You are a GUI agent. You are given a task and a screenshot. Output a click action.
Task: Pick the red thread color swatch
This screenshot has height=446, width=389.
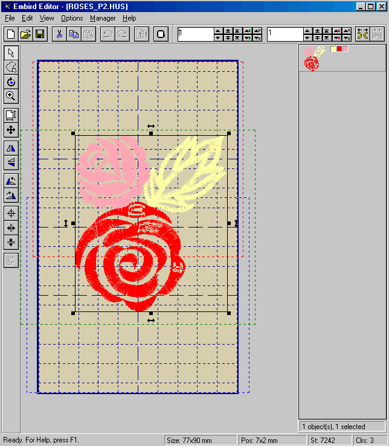click(x=339, y=49)
